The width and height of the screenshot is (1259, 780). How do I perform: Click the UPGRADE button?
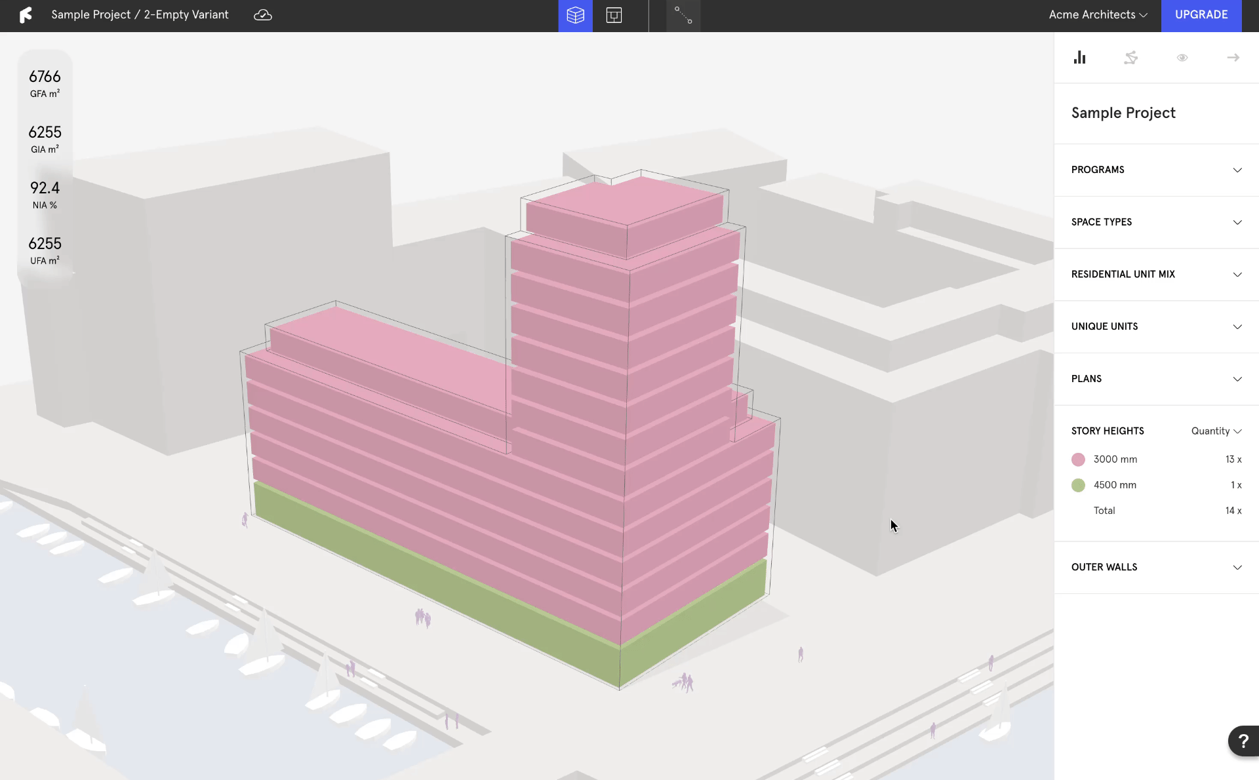(x=1201, y=15)
